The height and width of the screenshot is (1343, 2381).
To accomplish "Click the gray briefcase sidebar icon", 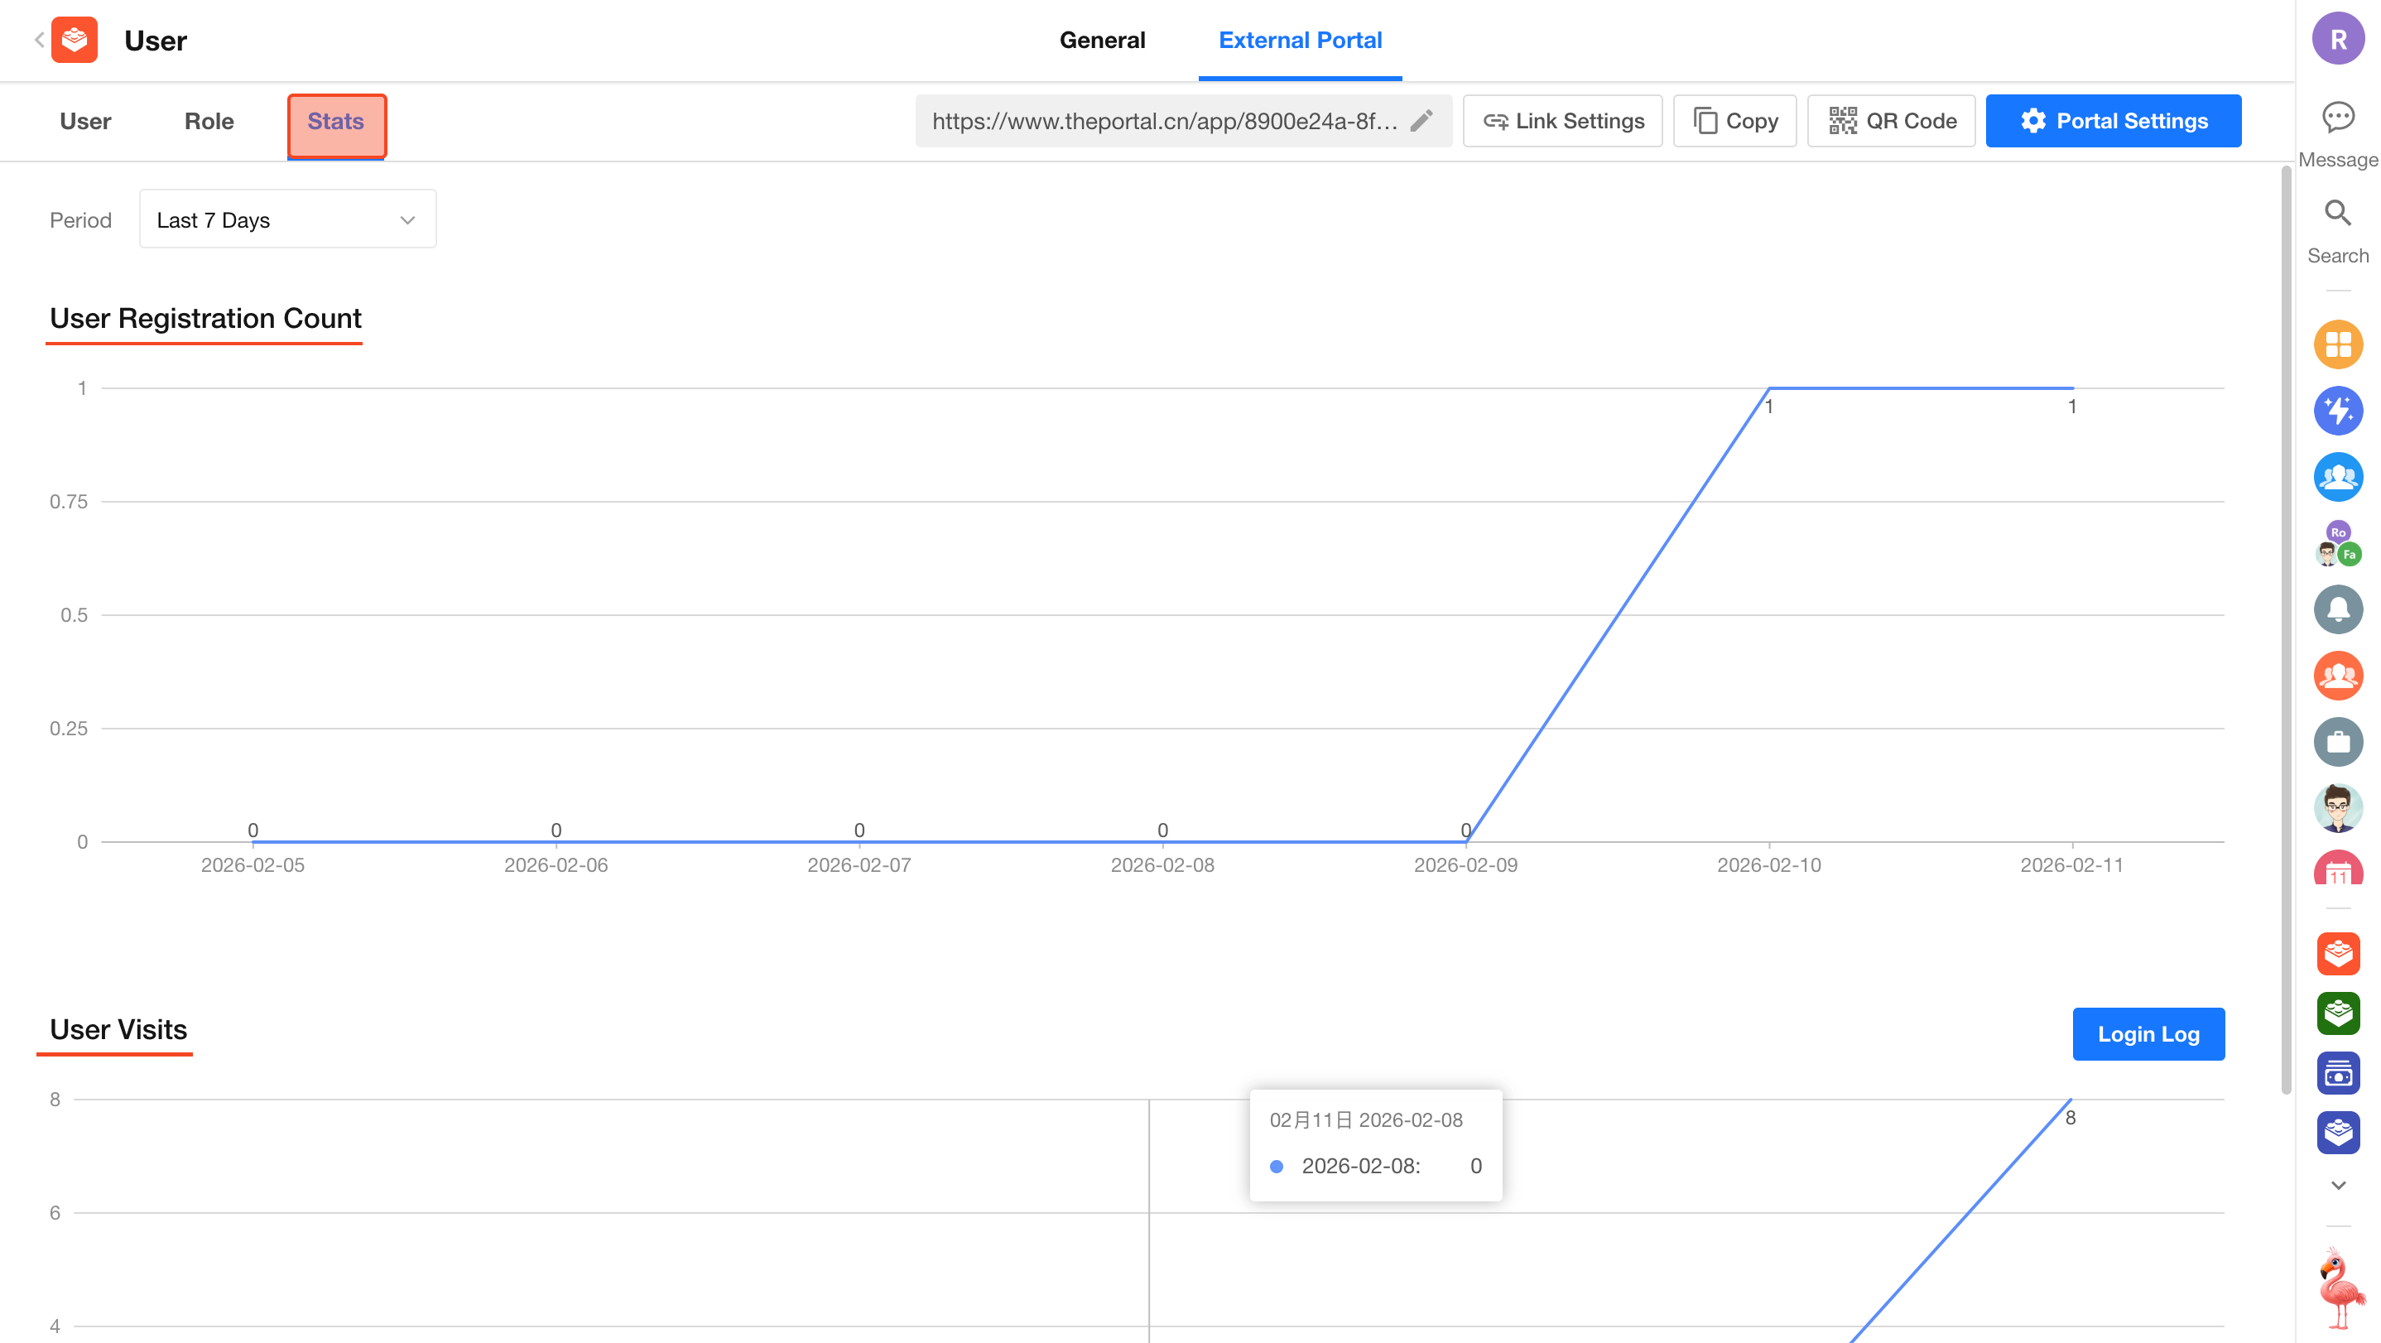I will pyautogui.click(x=2338, y=741).
